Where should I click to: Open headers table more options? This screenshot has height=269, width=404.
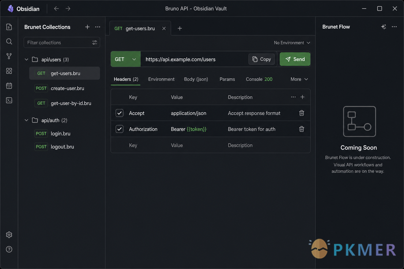pos(293,97)
